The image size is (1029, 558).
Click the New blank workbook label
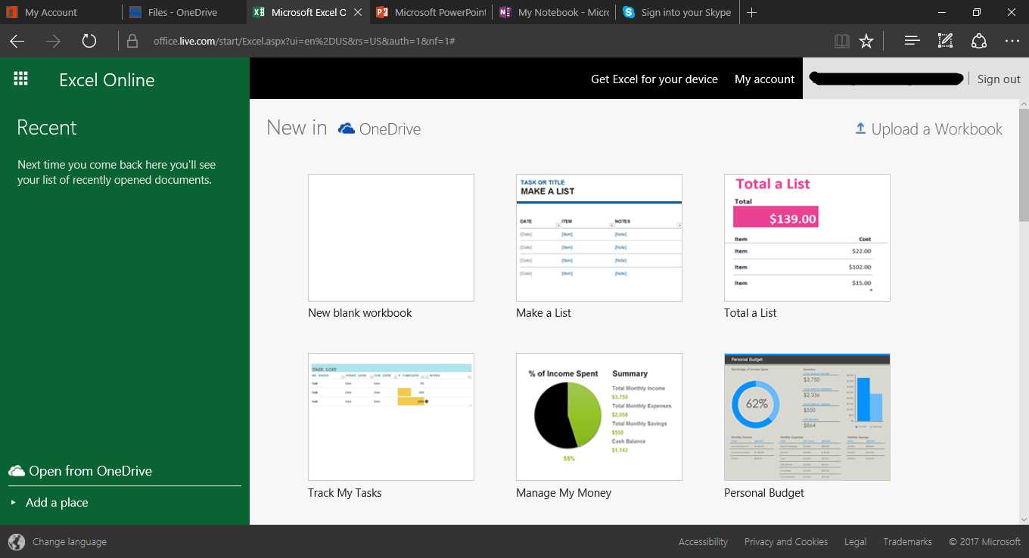(x=360, y=313)
